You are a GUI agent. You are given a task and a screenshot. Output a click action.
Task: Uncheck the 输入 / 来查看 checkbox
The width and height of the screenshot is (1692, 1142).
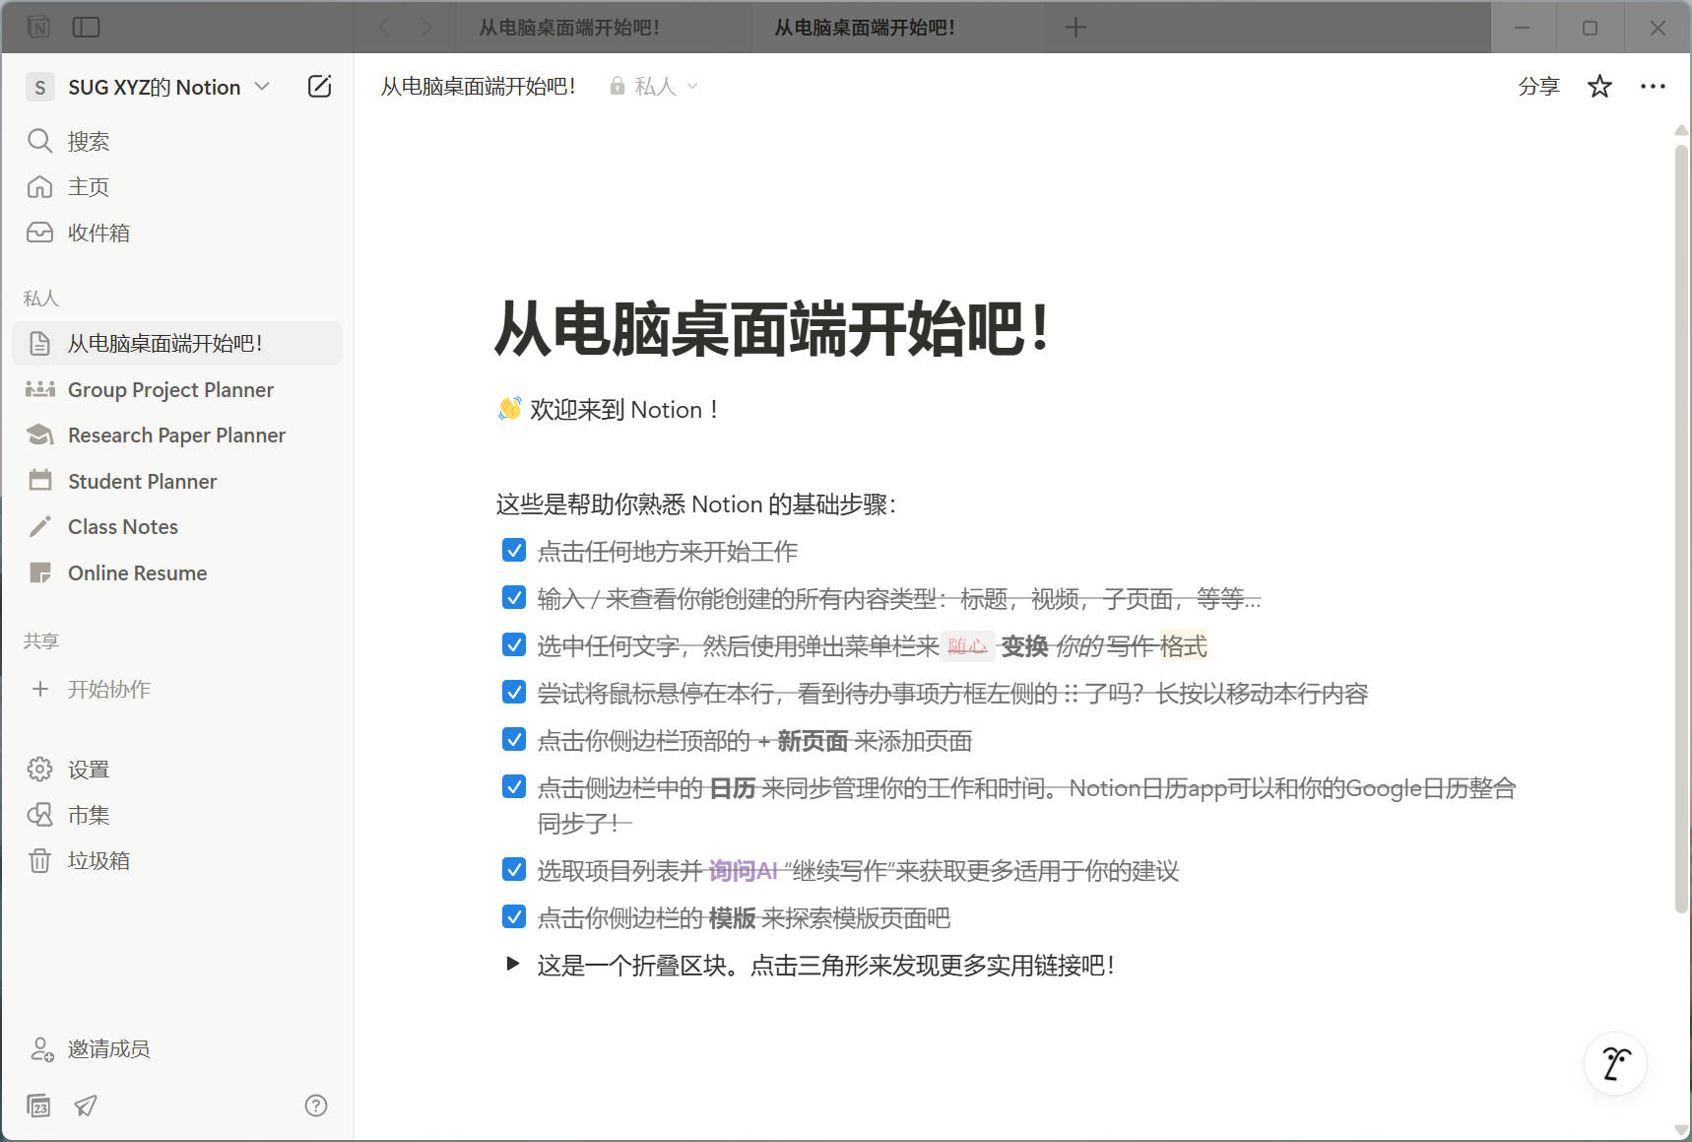(x=514, y=597)
